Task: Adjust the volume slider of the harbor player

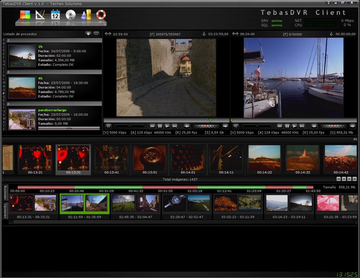Action: pos(257,126)
